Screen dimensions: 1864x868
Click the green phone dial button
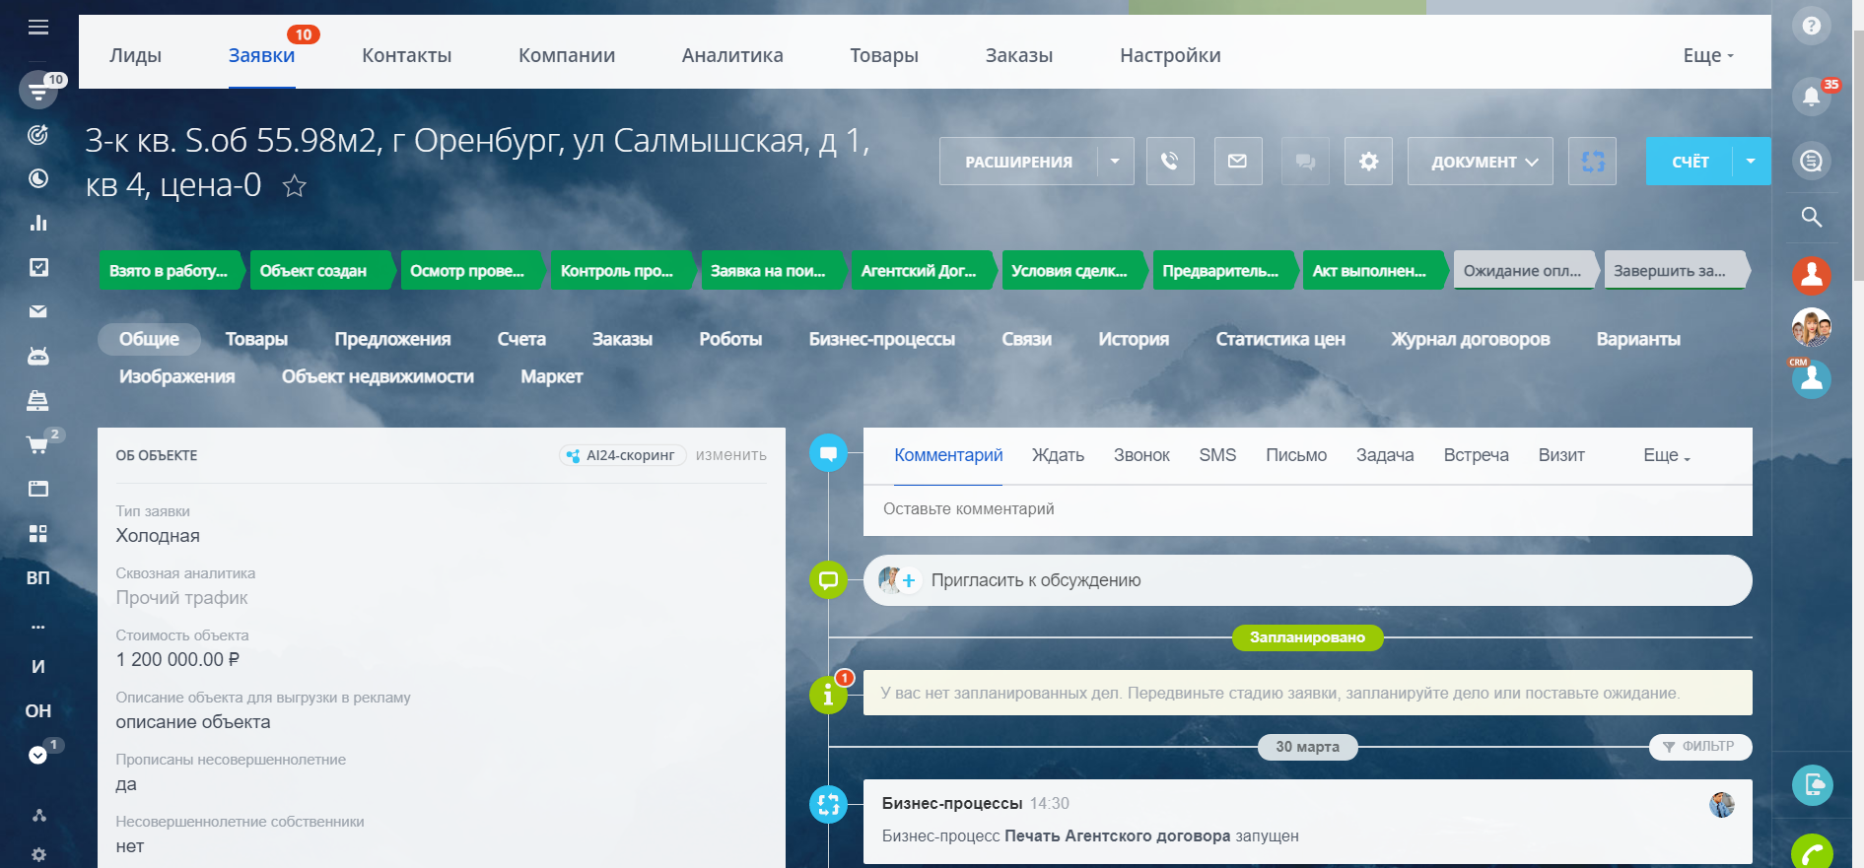pos(1812,853)
